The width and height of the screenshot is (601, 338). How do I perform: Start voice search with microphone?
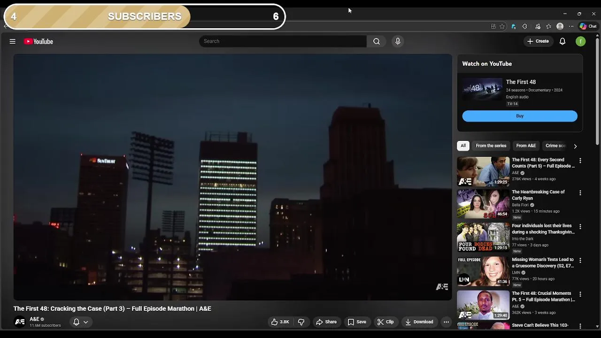pyautogui.click(x=398, y=41)
